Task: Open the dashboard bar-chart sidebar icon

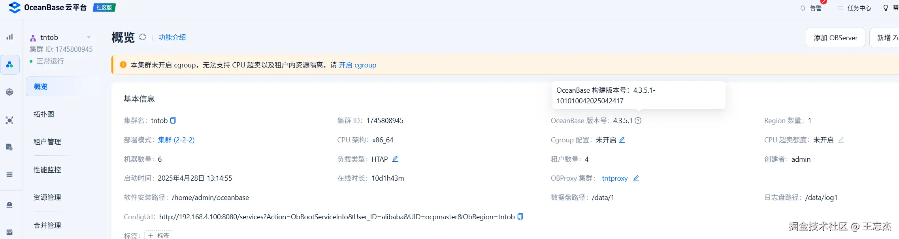Action: coord(9,37)
